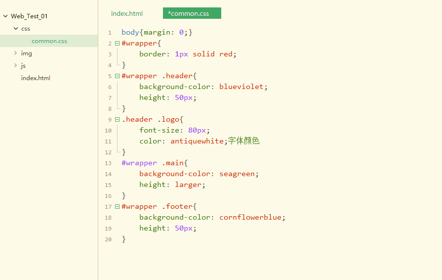Viewport: 442px width, 280px height.
Task: Fold the .header .logo block on line 9
Action: click(117, 119)
